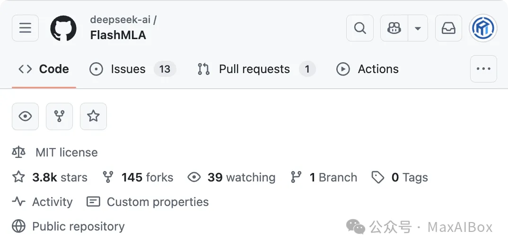Expand the three-dots more tabs menu
508x247 pixels.
[x=483, y=69]
